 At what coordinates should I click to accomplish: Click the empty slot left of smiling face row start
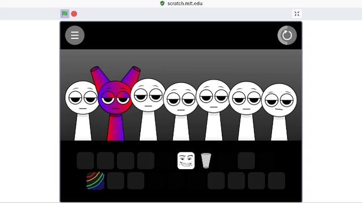pos(85,161)
